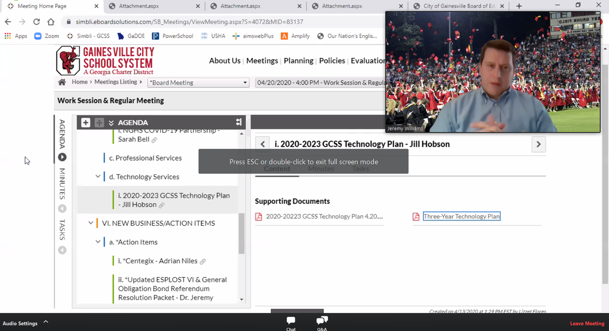The width and height of the screenshot is (609, 331).
Task: Collapse the d. Technology Services node
Action: click(98, 177)
